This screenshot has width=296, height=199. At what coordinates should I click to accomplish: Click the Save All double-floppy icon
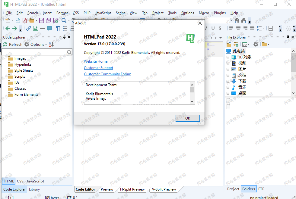(49, 20)
